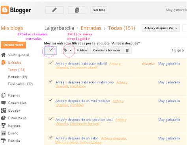Open post Antes y después de un salón
The image size is (187, 146).
(x=77, y=138)
